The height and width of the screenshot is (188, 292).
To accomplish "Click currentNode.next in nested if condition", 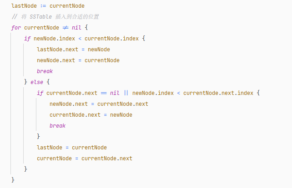I will pyautogui.click(x=72, y=93).
